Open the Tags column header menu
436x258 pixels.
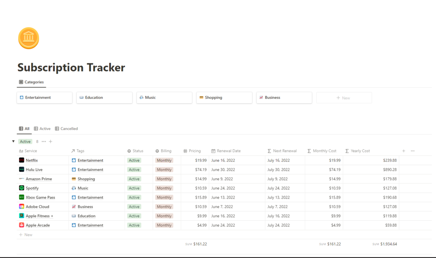click(78, 151)
